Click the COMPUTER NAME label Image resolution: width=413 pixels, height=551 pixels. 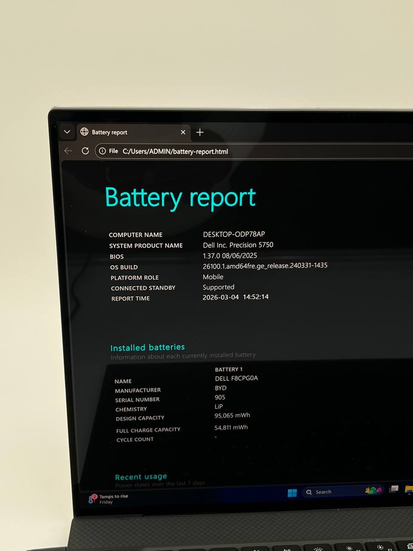click(136, 235)
